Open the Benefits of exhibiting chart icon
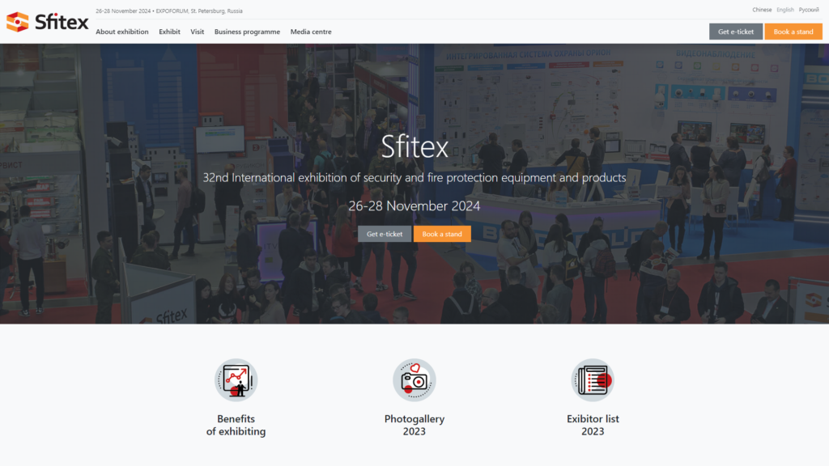This screenshot has height=466, width=829. tap(236, 380)
